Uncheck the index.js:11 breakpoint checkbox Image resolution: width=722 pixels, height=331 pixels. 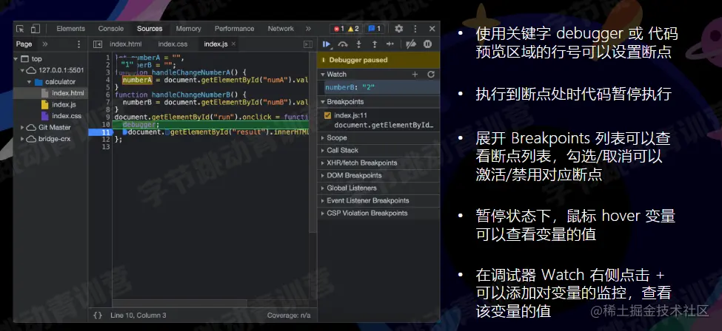(x=327, y=115)
